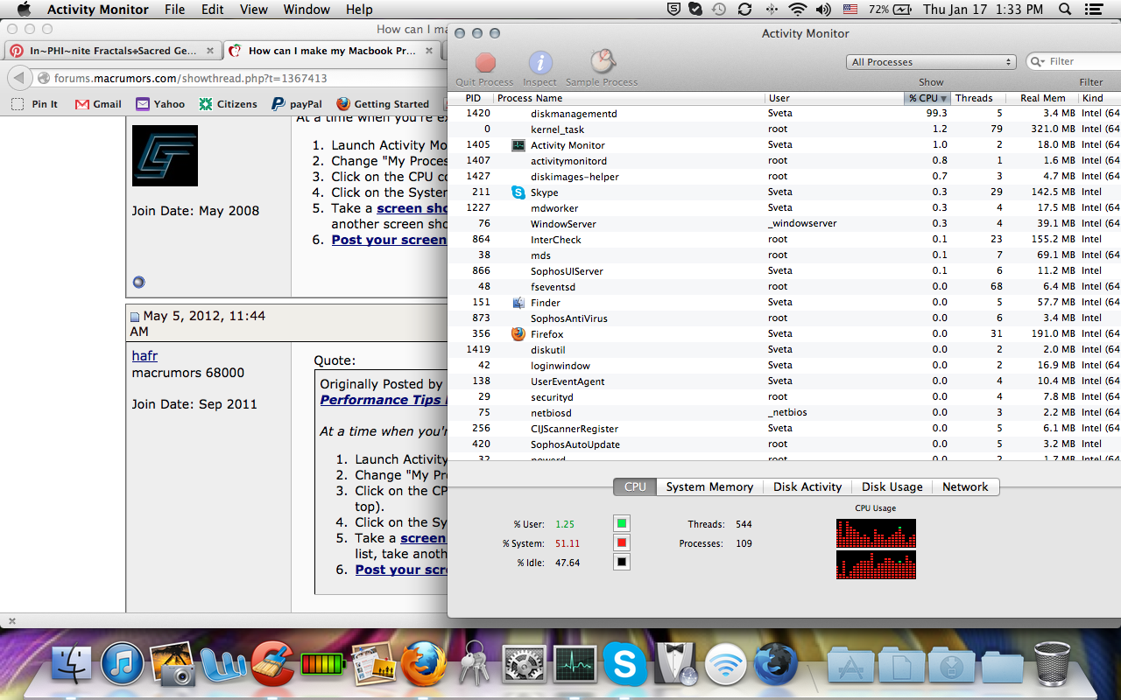Sort by the % CPU column header
Image resolution: width=1121 pixels, height=700 pixels.
pos(927,98)
